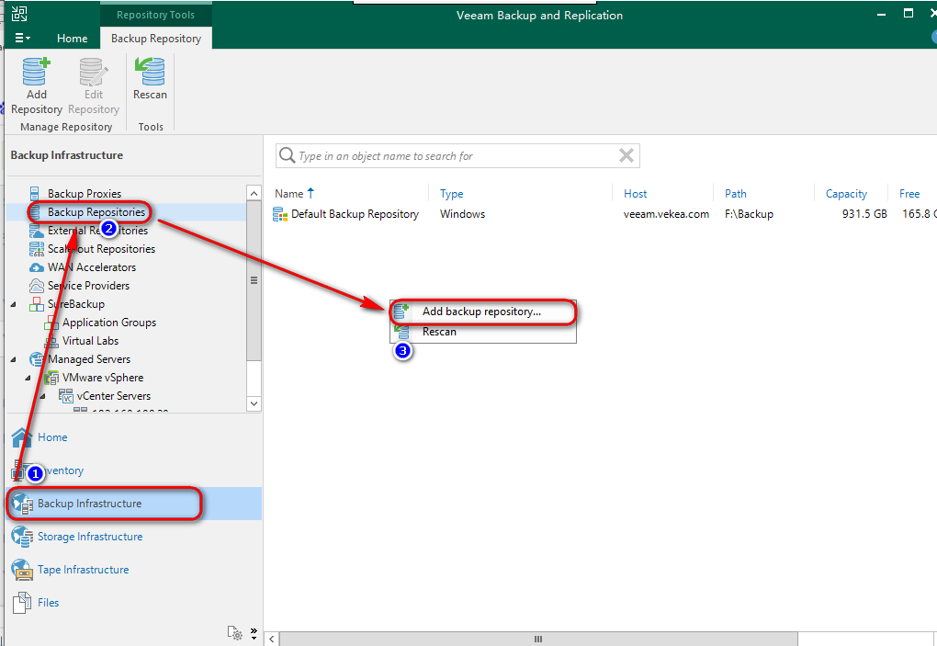Screen dimensions: 937x646
Task: Click the Default Backup Repository icon
Action: [x=279, y=214]
